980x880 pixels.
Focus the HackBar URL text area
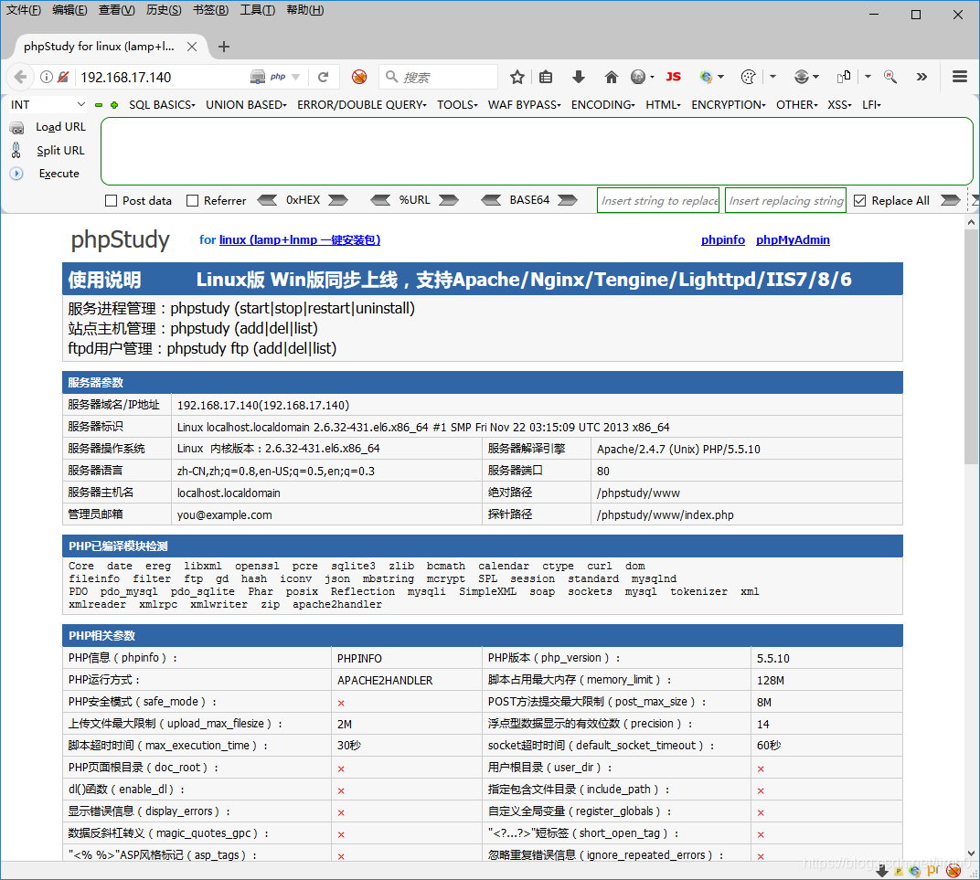point(537,151)
